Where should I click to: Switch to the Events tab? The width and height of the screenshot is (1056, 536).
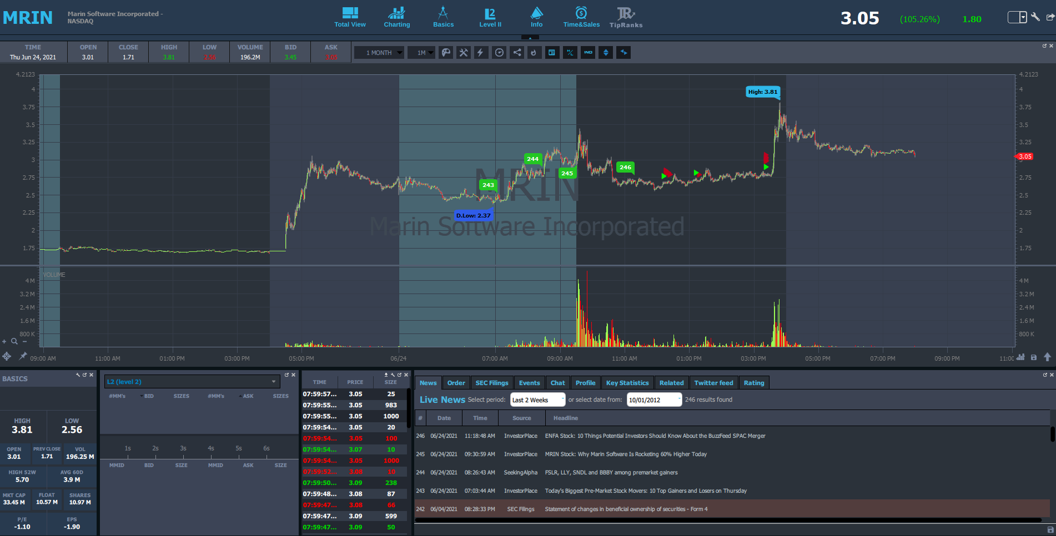[x=529, y=383]
